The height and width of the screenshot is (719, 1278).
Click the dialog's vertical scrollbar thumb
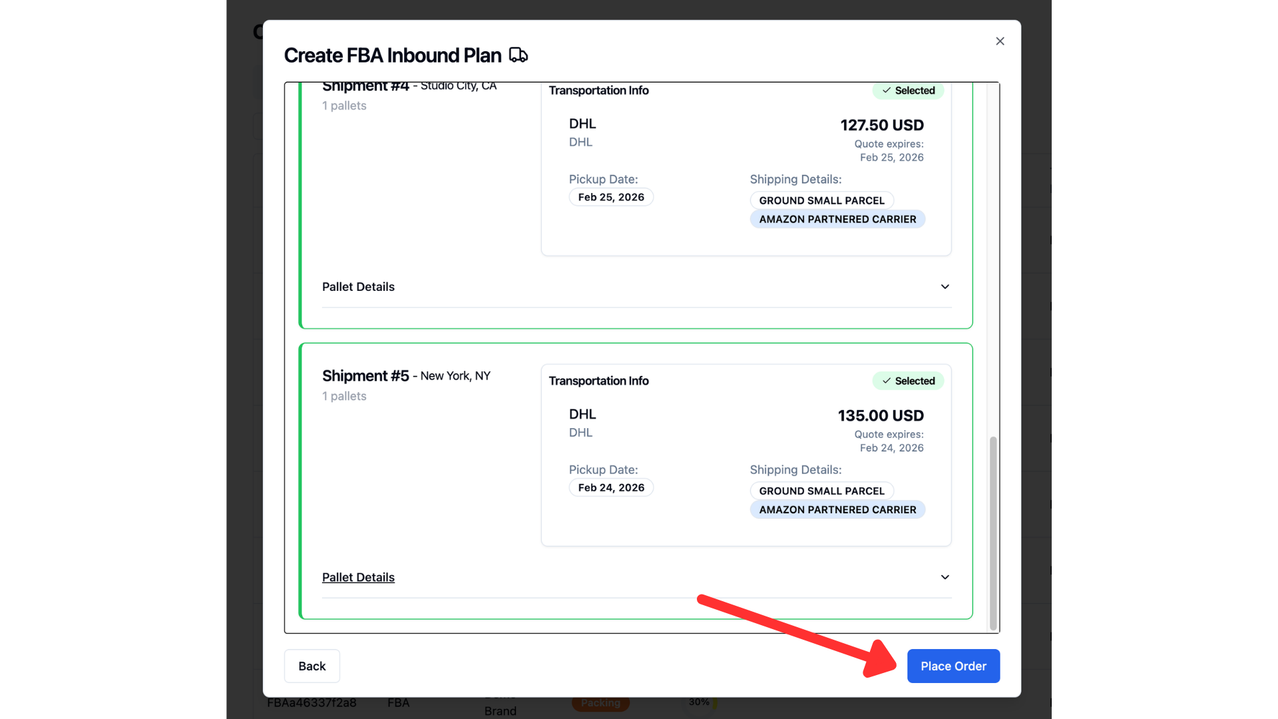point(993,533)
